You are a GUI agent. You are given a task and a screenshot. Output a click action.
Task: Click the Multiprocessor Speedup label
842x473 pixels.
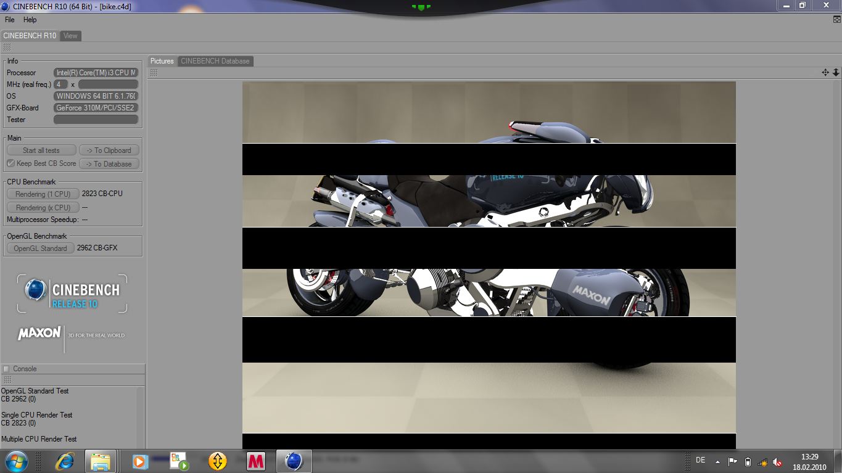(43, 220)
